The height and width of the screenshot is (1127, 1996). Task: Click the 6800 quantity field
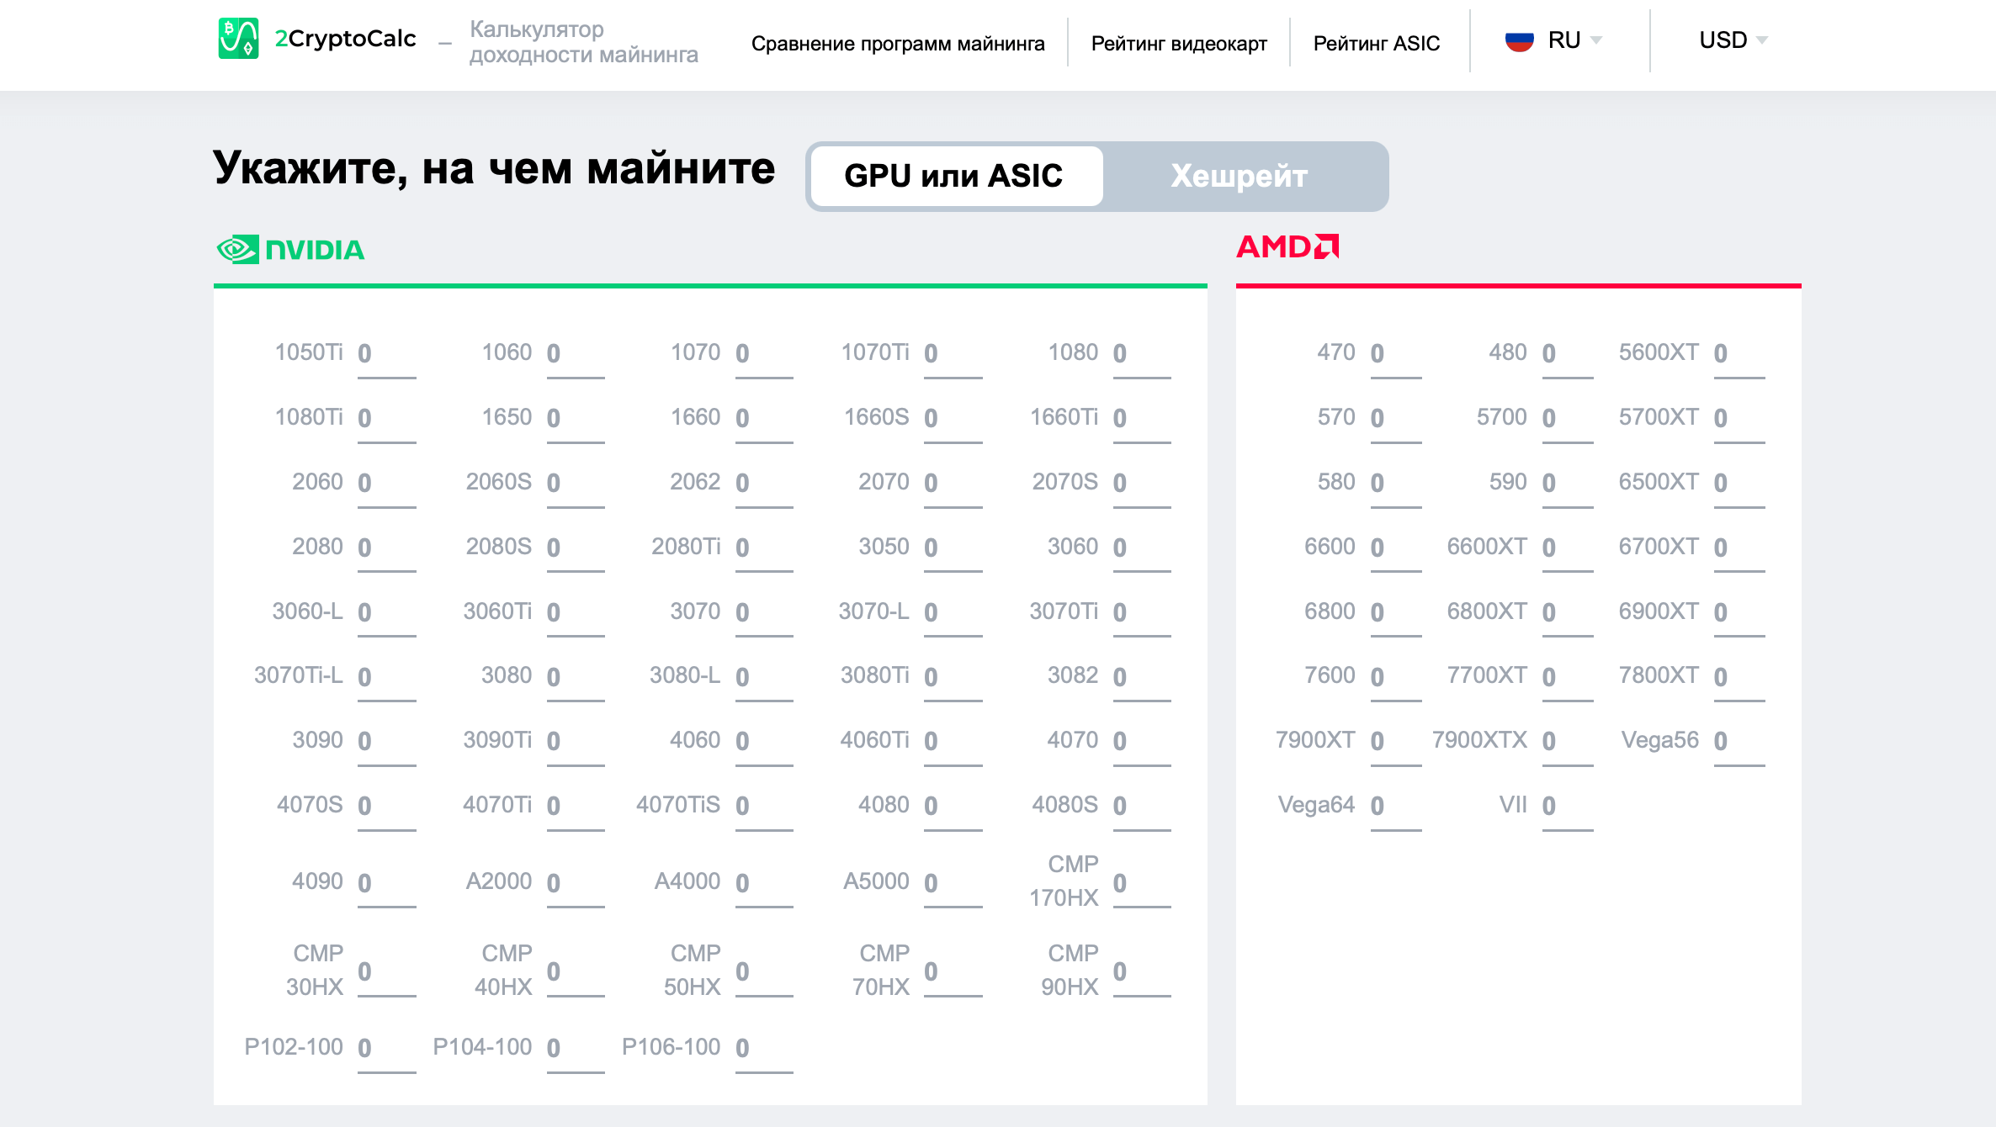pos(1396,613)
